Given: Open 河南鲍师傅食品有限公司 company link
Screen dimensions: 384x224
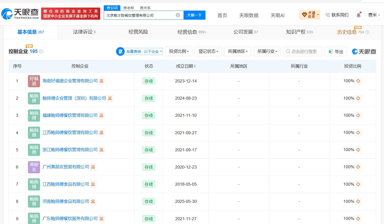Looking at the screenshot, I should (x=66, y=202).
